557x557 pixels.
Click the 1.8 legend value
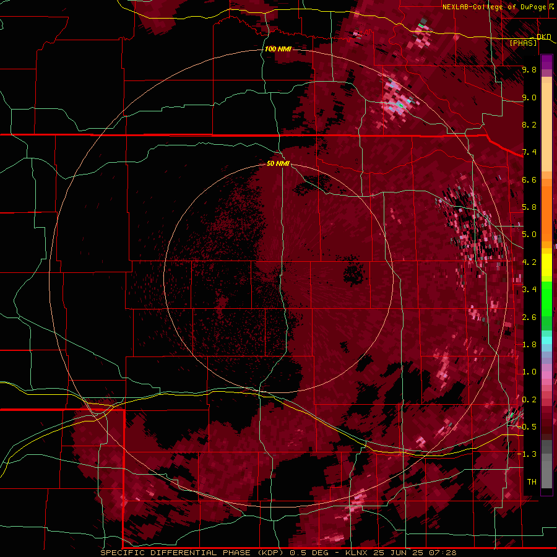(529, 345)
